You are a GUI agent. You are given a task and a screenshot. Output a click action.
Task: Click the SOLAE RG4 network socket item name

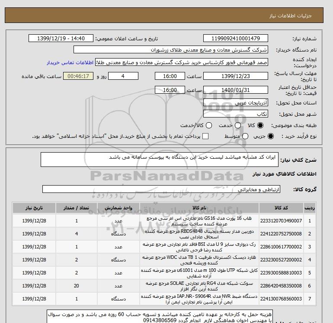(199, 286)
